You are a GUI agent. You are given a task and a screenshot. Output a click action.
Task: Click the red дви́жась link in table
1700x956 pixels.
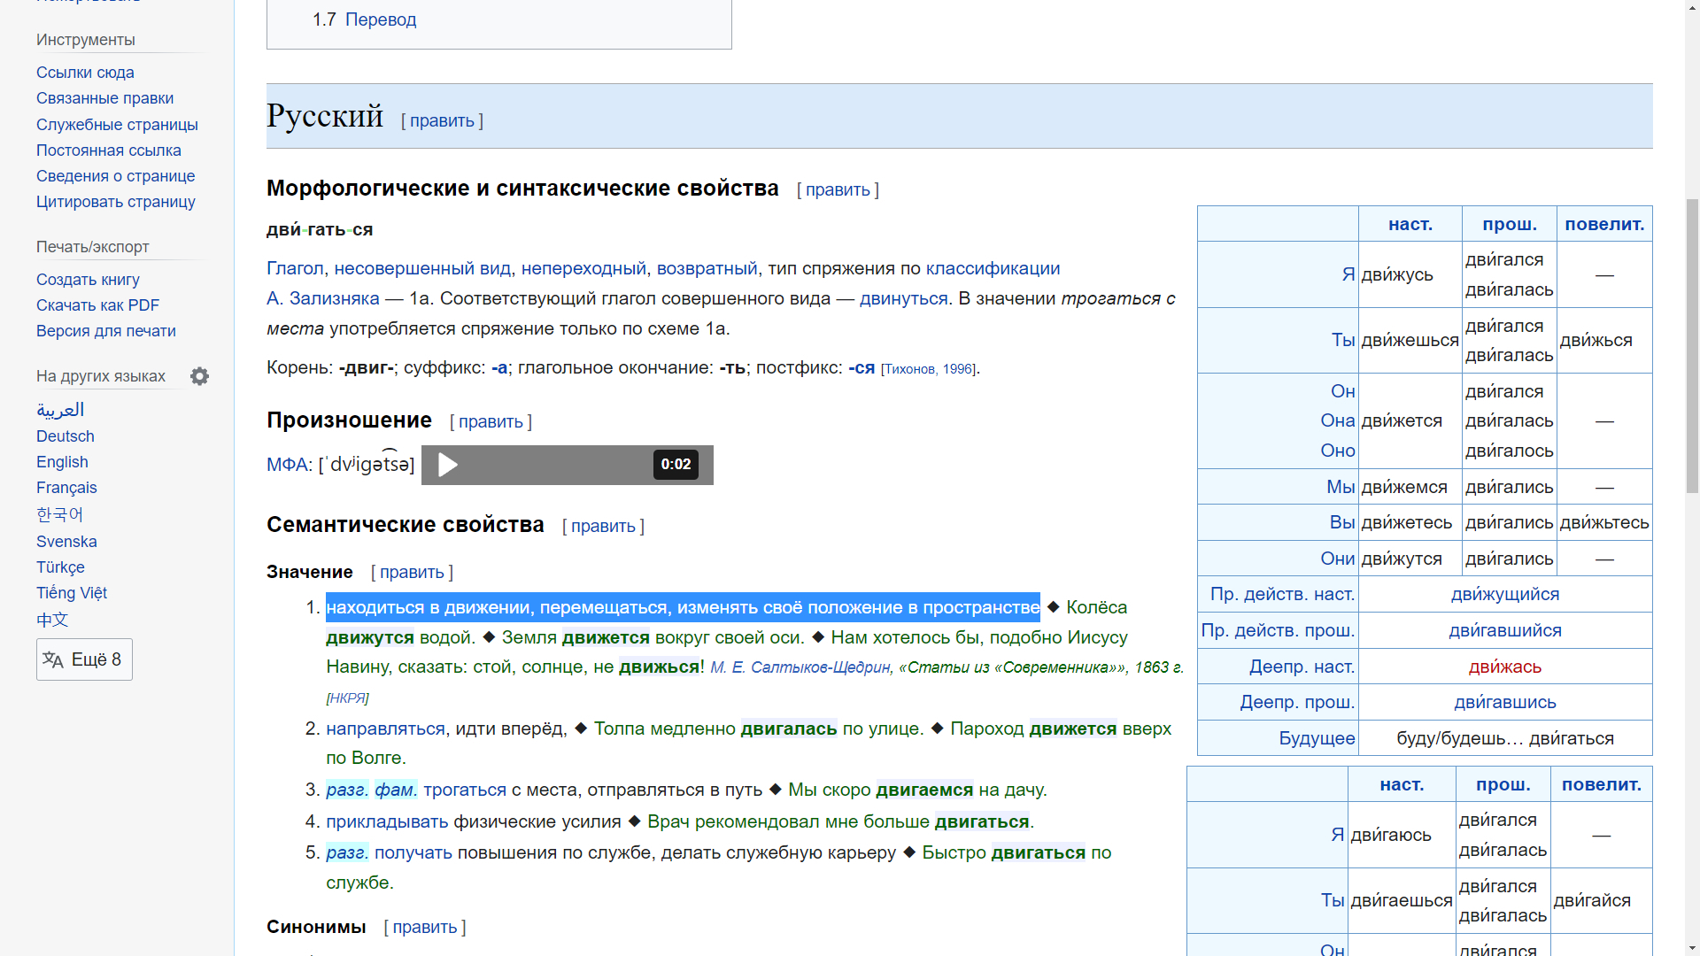pyautogui.click(x=1504, y=667)
